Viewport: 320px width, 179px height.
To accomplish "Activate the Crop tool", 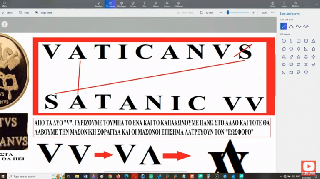I will [24, 12].
